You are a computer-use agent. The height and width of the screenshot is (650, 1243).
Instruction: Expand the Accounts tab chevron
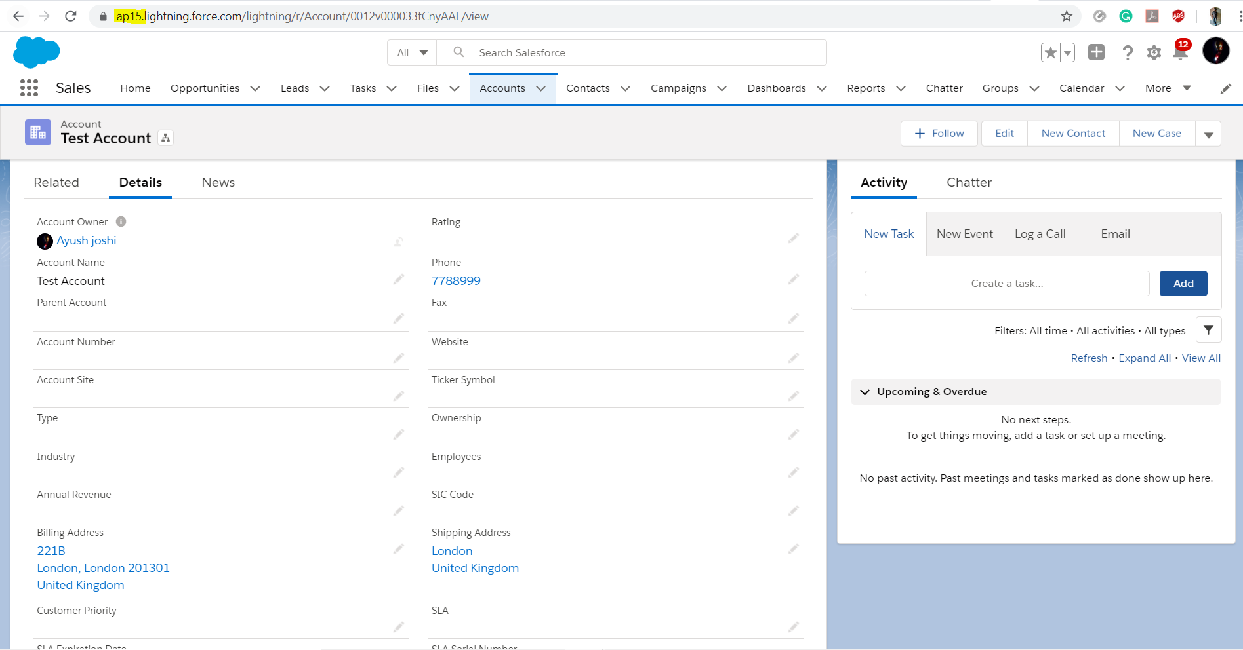540,88
